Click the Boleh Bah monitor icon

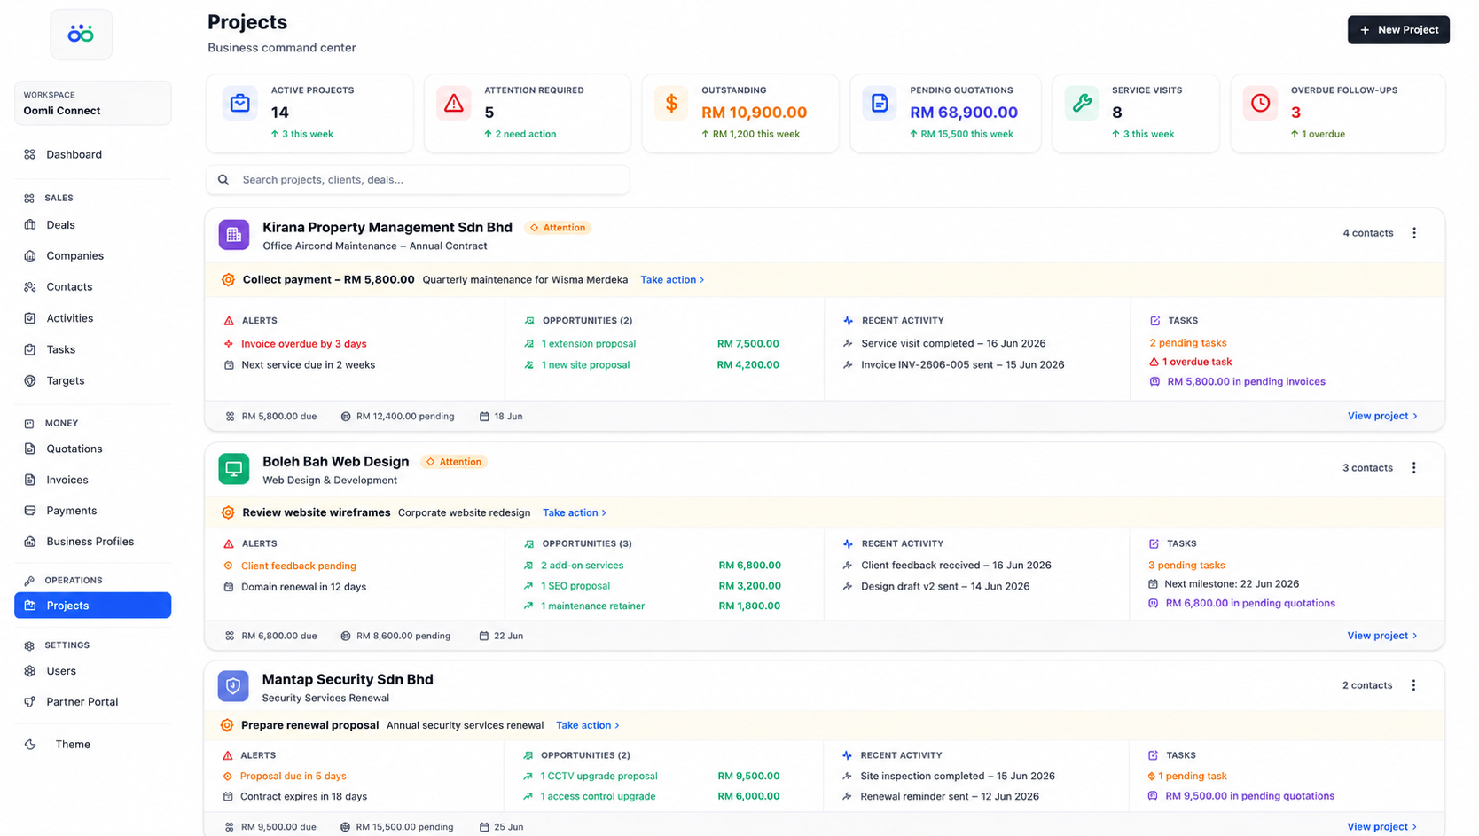tap(234, 469)
